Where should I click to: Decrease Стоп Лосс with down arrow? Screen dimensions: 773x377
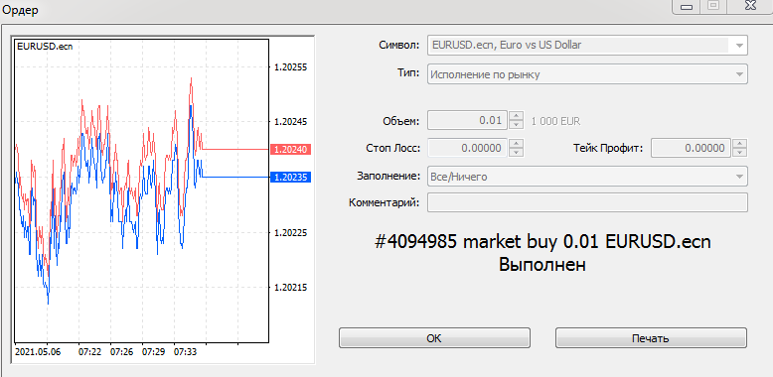[516, 153]
